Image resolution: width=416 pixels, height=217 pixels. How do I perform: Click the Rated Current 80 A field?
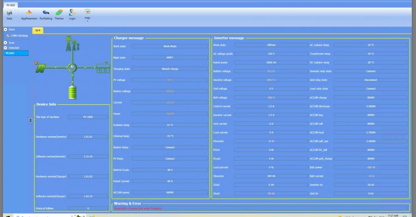(170, 181)
